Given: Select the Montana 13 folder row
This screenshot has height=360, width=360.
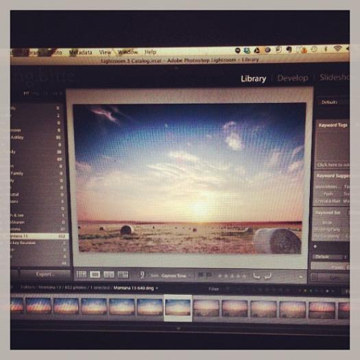Looking at the screenshot, I should pos(39,236).
